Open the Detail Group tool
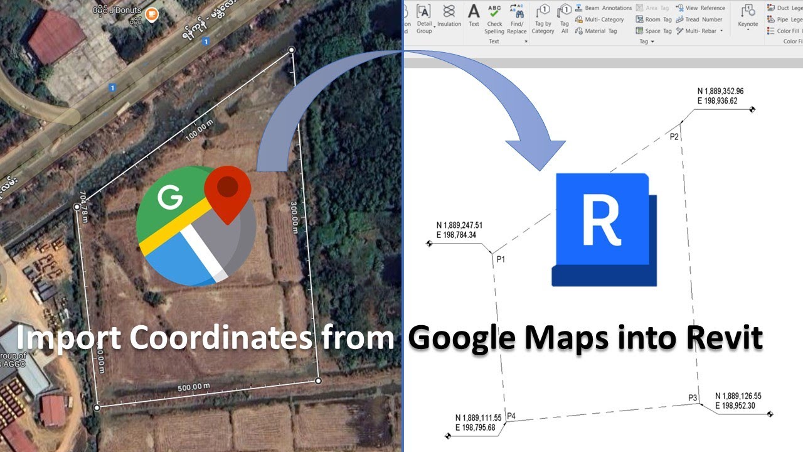The width and height of the screenshot is (803, 452). (x=424, y=18)
